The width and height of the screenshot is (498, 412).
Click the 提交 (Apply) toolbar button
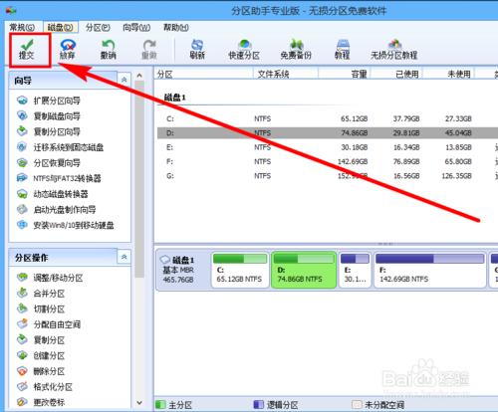click(27, 50)
